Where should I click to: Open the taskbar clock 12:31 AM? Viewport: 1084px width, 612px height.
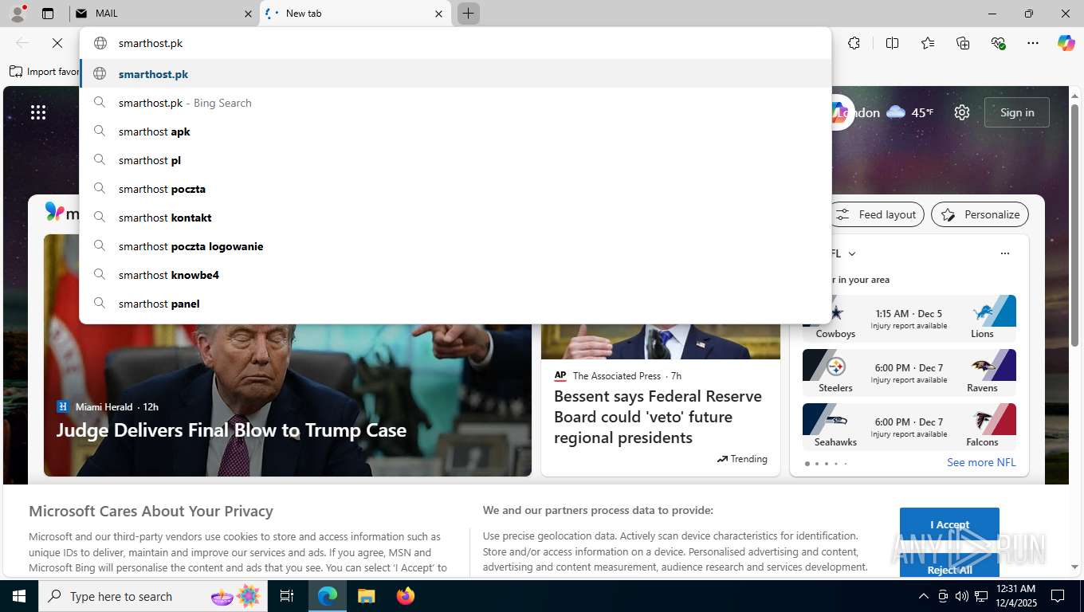point(1015,596)
